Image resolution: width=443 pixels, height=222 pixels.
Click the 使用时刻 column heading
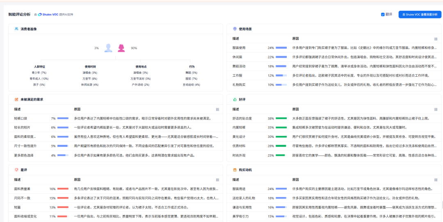pyautogui.click(x=90, y=67)
